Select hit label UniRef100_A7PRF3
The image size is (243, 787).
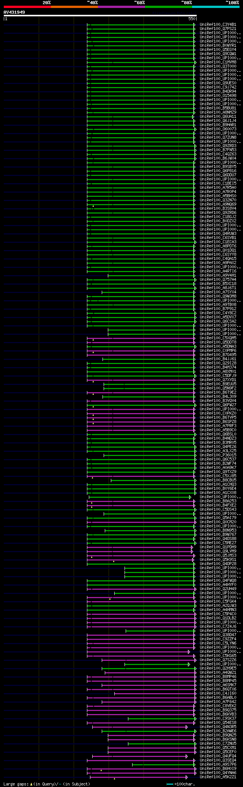pos(218,426)
